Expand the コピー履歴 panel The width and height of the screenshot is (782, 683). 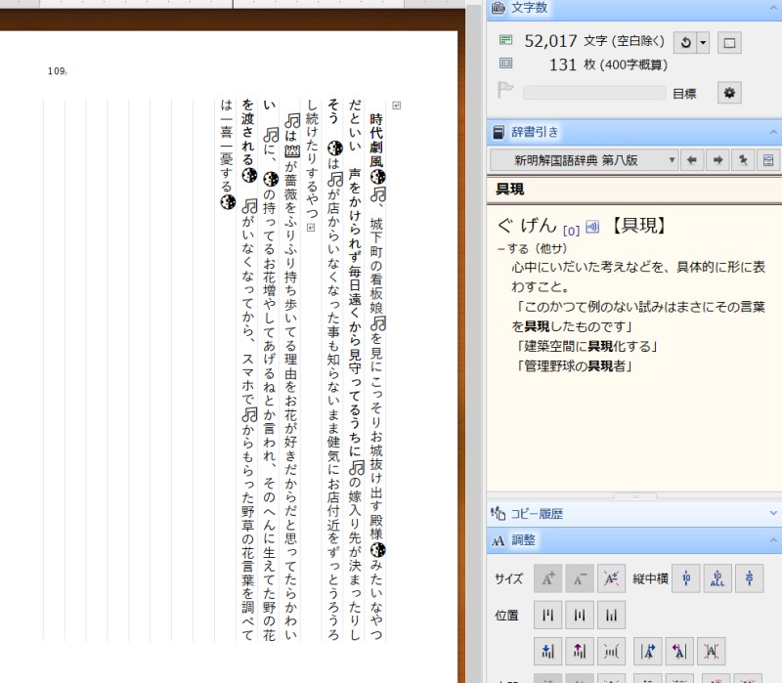(773, 513)
